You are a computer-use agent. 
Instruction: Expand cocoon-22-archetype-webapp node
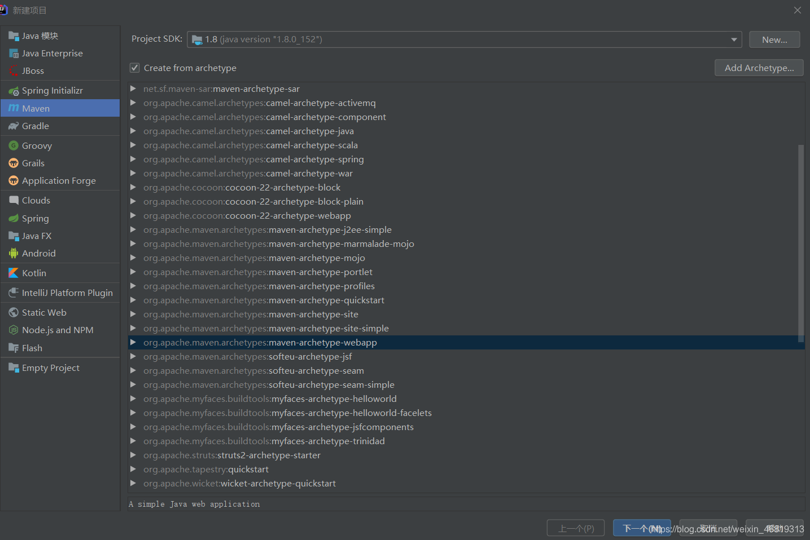(x=133, y=215)
